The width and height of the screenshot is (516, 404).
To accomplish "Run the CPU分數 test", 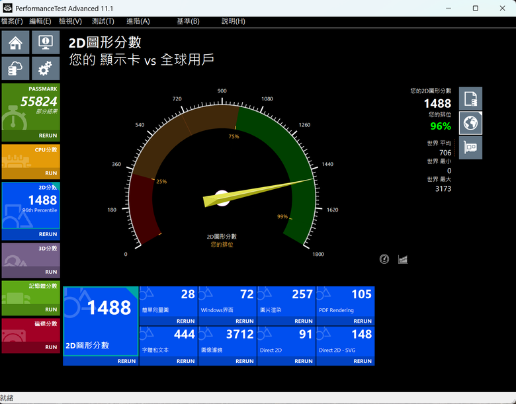I will 51,173.
